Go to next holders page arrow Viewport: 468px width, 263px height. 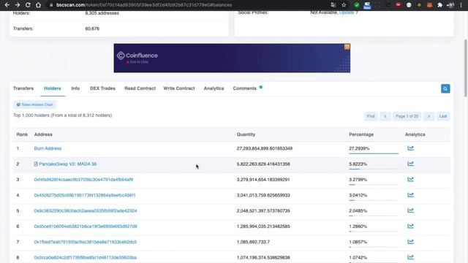(x=429, y=116)
